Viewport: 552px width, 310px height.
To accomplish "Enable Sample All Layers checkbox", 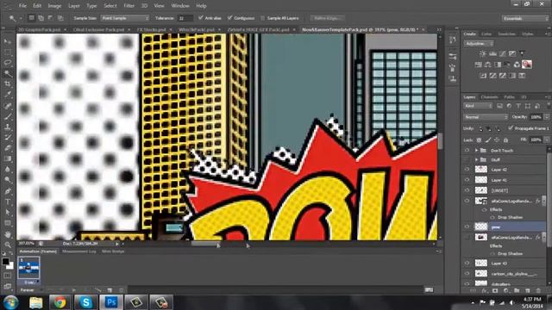I will coord(262,18).
